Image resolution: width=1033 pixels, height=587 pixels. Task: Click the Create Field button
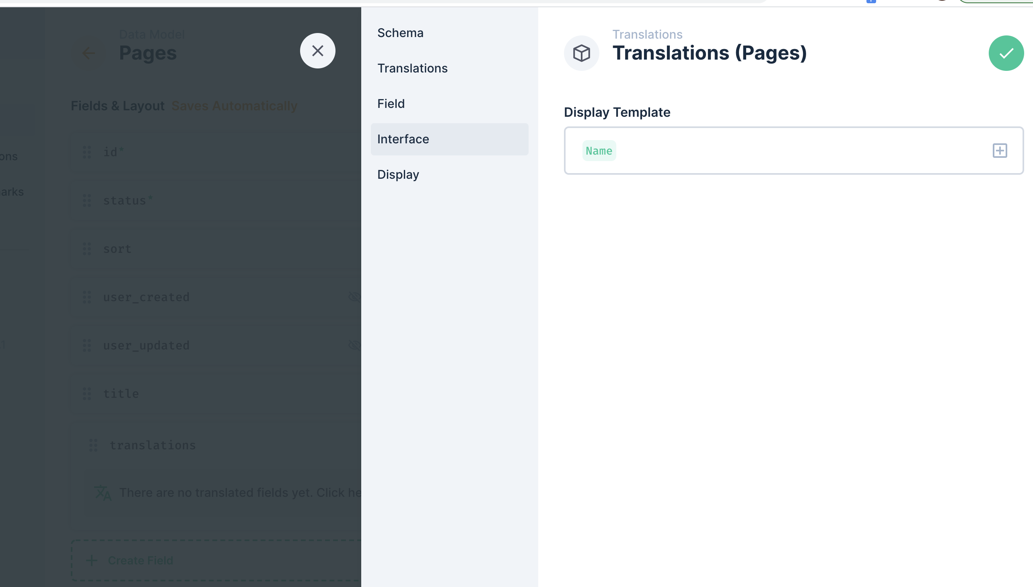pos(216,560)
